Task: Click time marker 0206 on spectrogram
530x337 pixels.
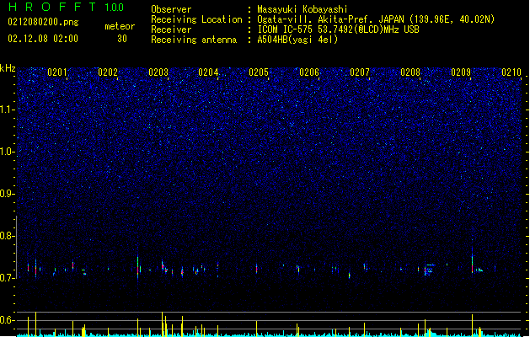Action: point(309,72)
